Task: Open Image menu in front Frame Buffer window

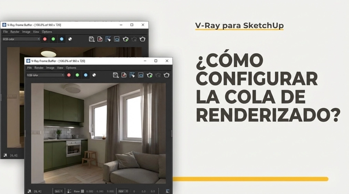Action: [50, 68]
